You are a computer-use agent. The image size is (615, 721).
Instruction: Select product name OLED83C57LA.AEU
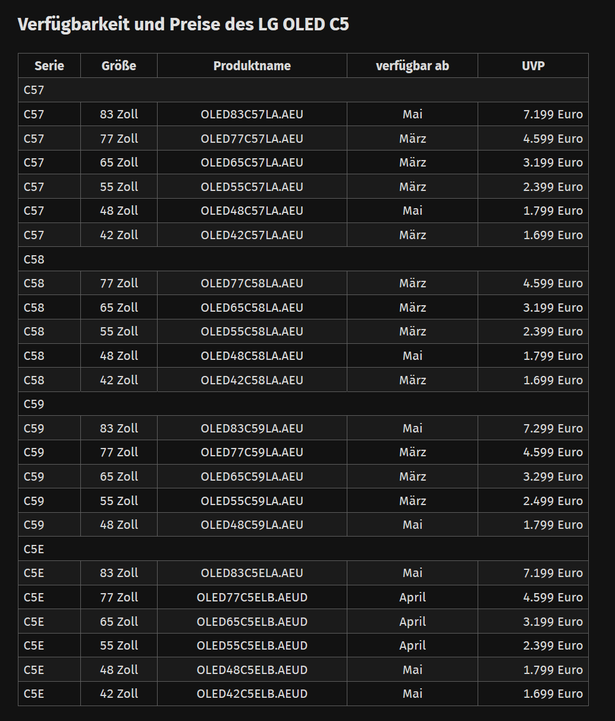click(x=252, y=114)
